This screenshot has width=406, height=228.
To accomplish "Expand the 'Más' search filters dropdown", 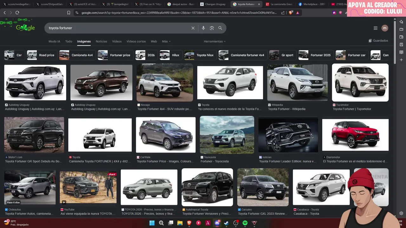I will (x=166, y=41).
